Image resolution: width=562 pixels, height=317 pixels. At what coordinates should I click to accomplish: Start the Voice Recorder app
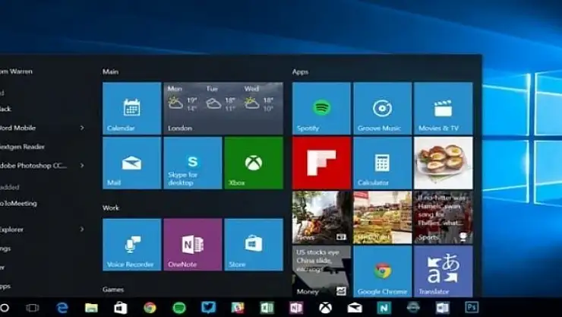click(x=131, y=244)
